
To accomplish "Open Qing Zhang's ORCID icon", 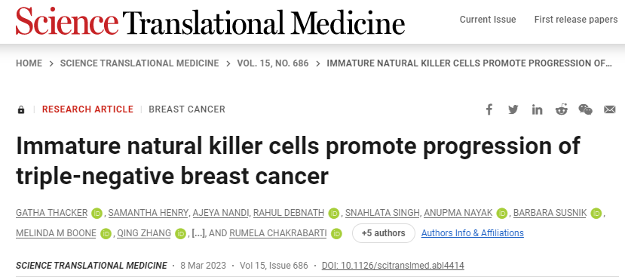I will pos(181,233).
